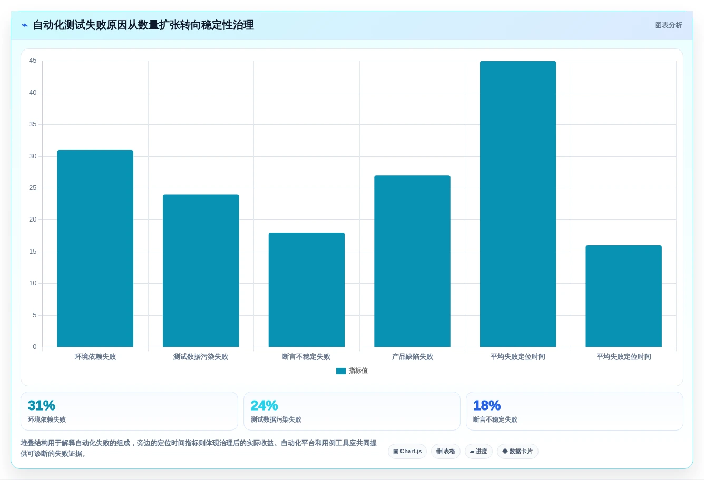Click the 表格 tag chip
The image size is (704, 480).
pos(446,452)
